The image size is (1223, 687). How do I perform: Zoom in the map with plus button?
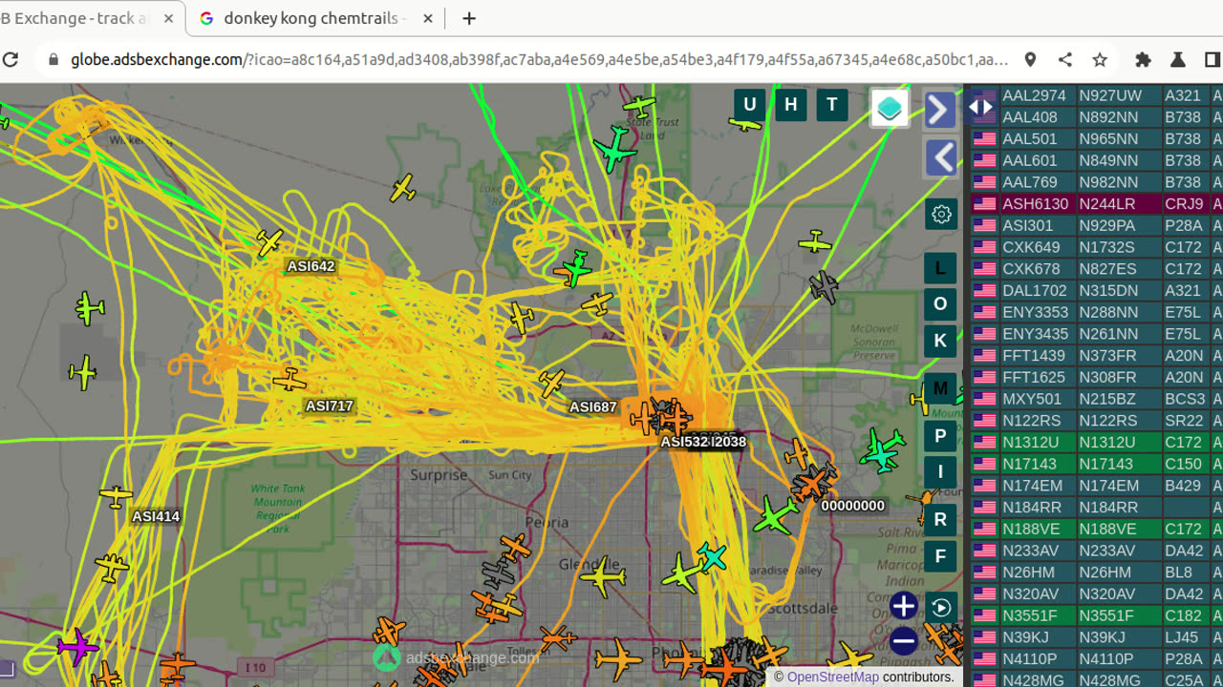[903, 605]
